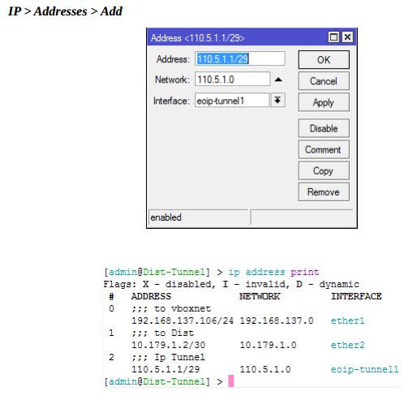
Task: Click network 192.168.137.0 in terminal
Action: click(x=277, y=321)
